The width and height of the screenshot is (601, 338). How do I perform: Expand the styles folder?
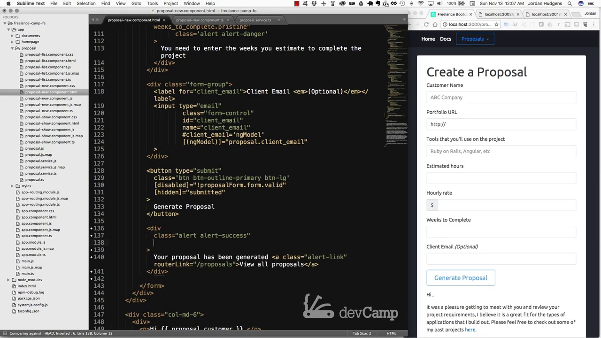(13, 186)
